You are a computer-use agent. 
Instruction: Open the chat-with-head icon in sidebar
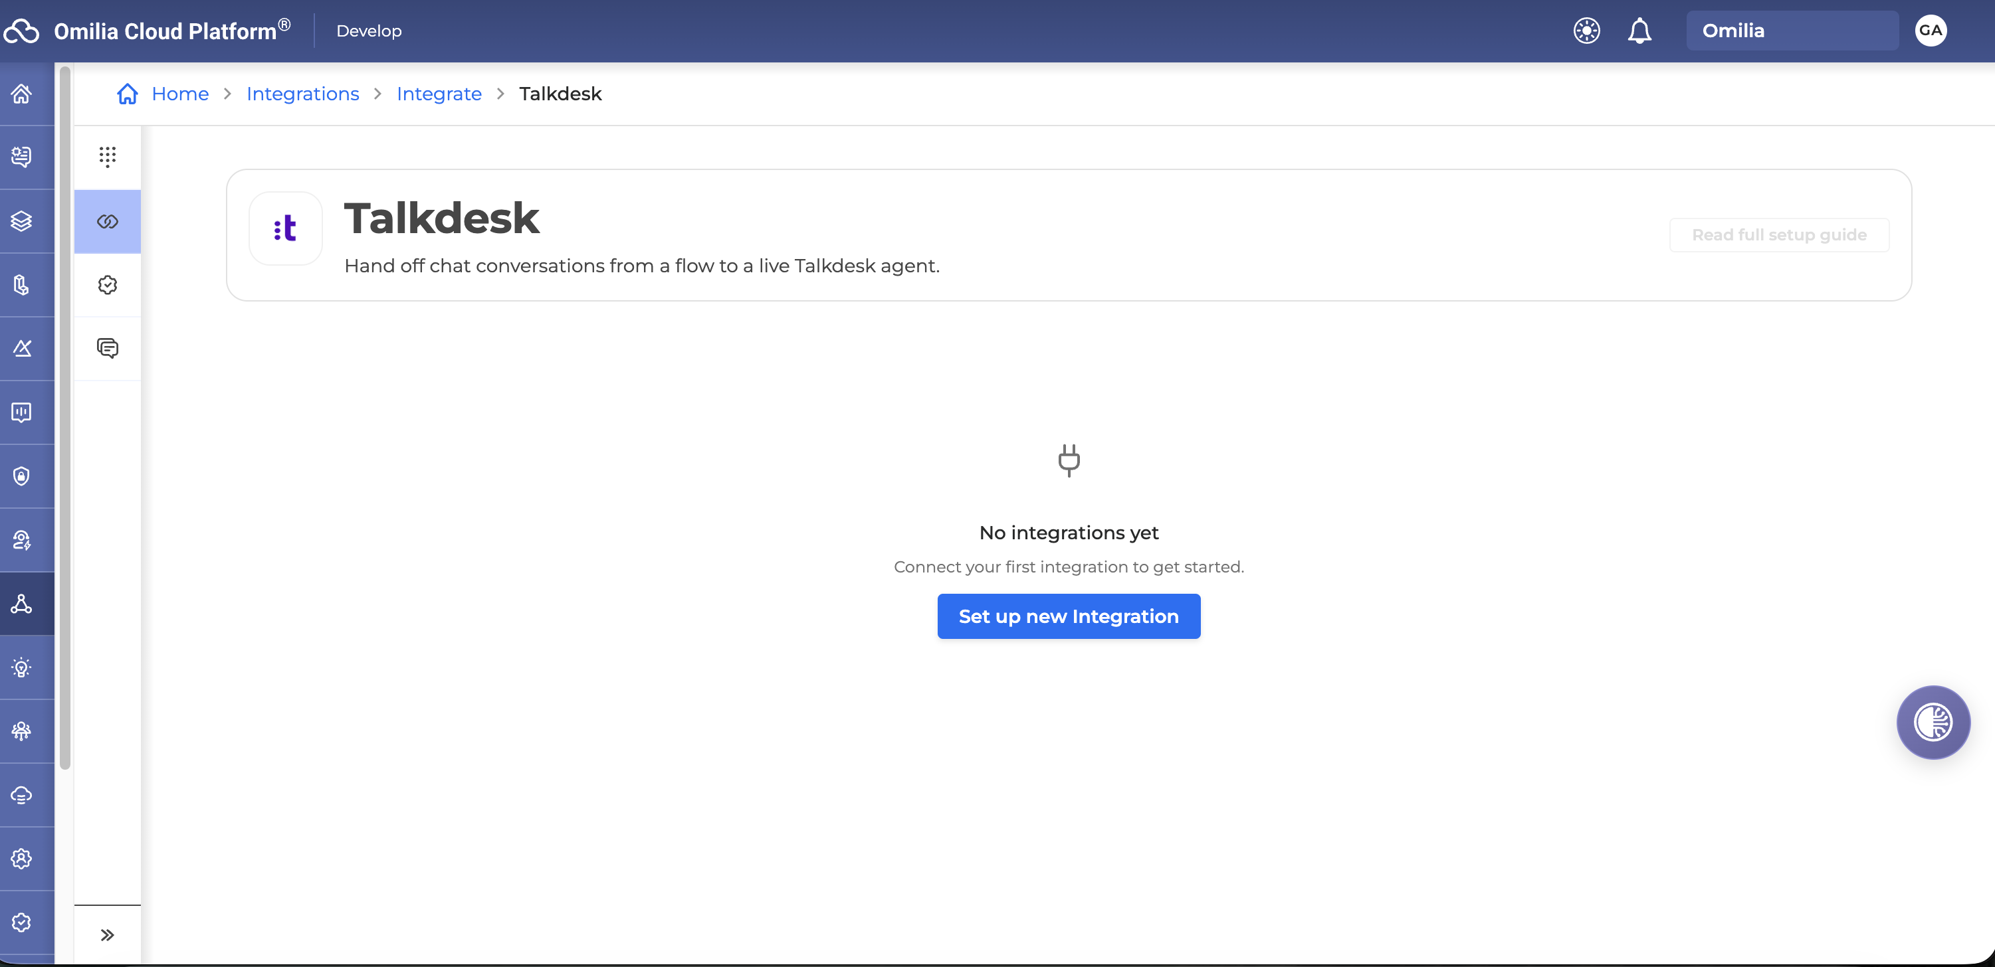(22, 157)
